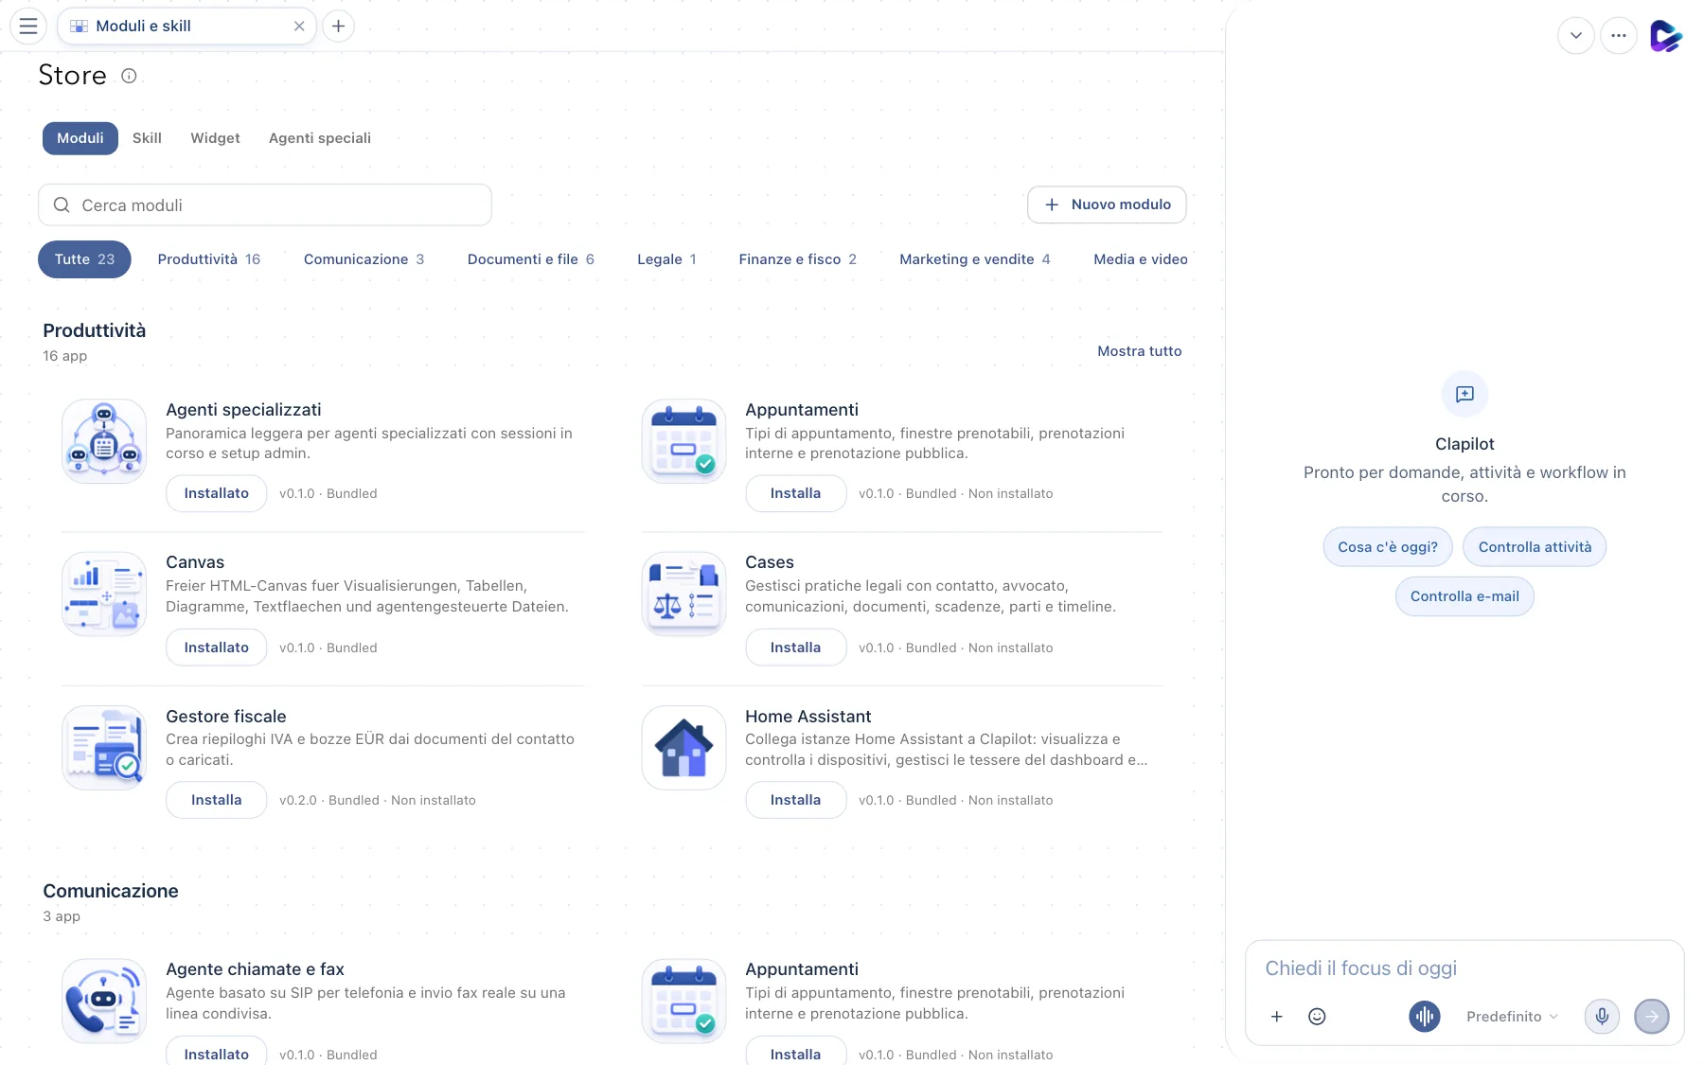Open the Gestore fiscale module thumbnail
Image resolution: width=1704 pixels, height=1065 pixels.
pos(104,748)
